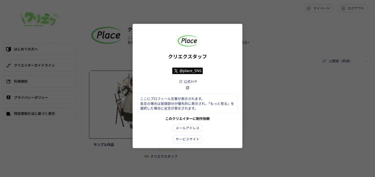Image resolution: width=375 pixels, height=177 pixels.
Task: Open マイページ from the header
Action: tap(318, 8)
